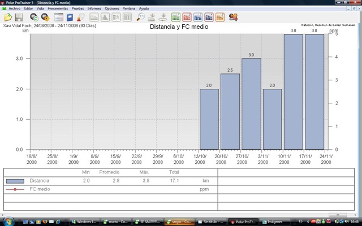
Task: Open the purple report 4 icon
Action: pyautogui.click(x=209, y=18)
